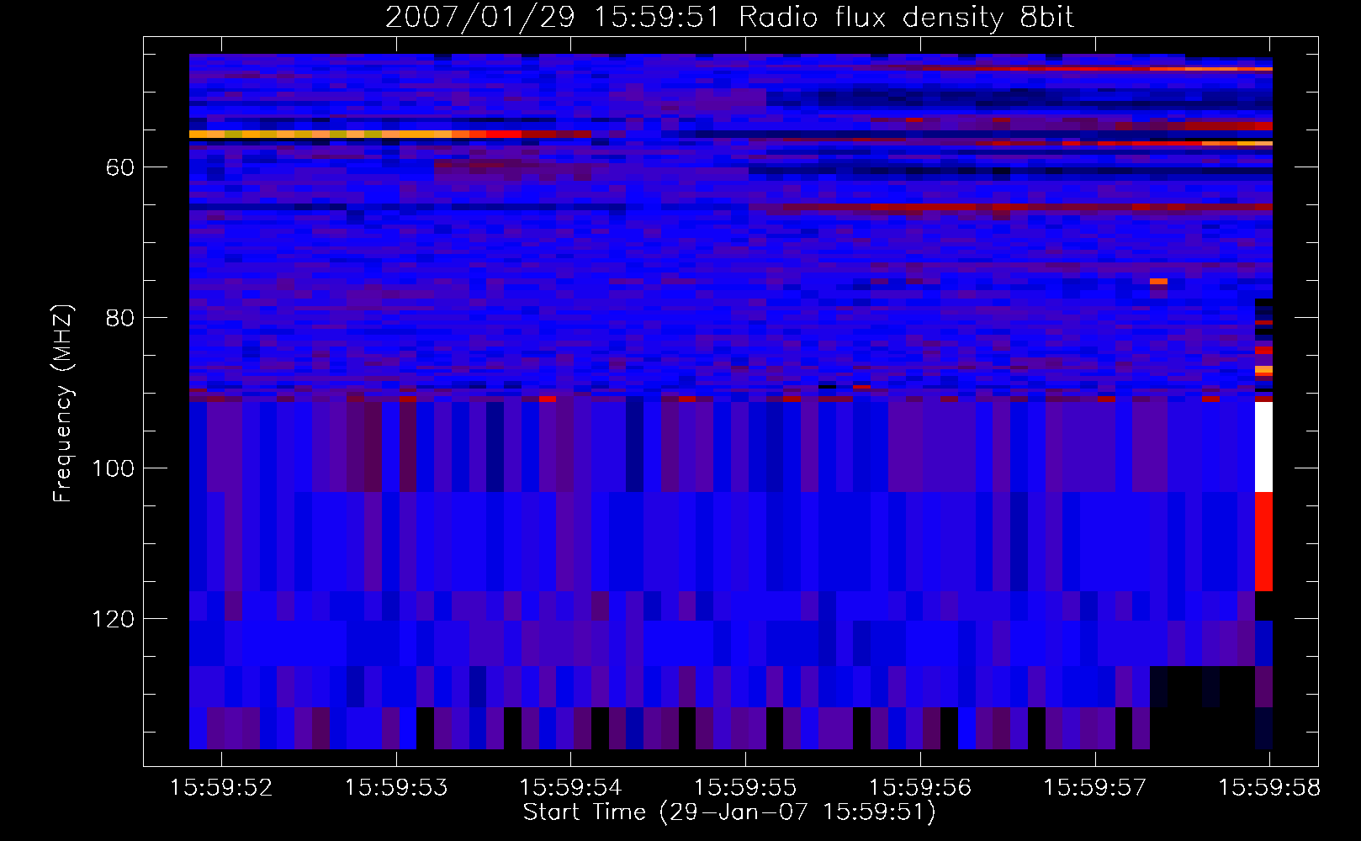Select the 15:59:54 time tick label
This screenshot has width=1361, height=841.
[570, 788]
